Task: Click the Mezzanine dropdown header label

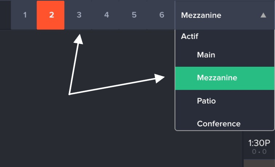Action: [x=201, y=15]
